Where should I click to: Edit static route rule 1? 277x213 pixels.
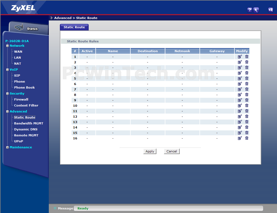(x=240, y=57)
